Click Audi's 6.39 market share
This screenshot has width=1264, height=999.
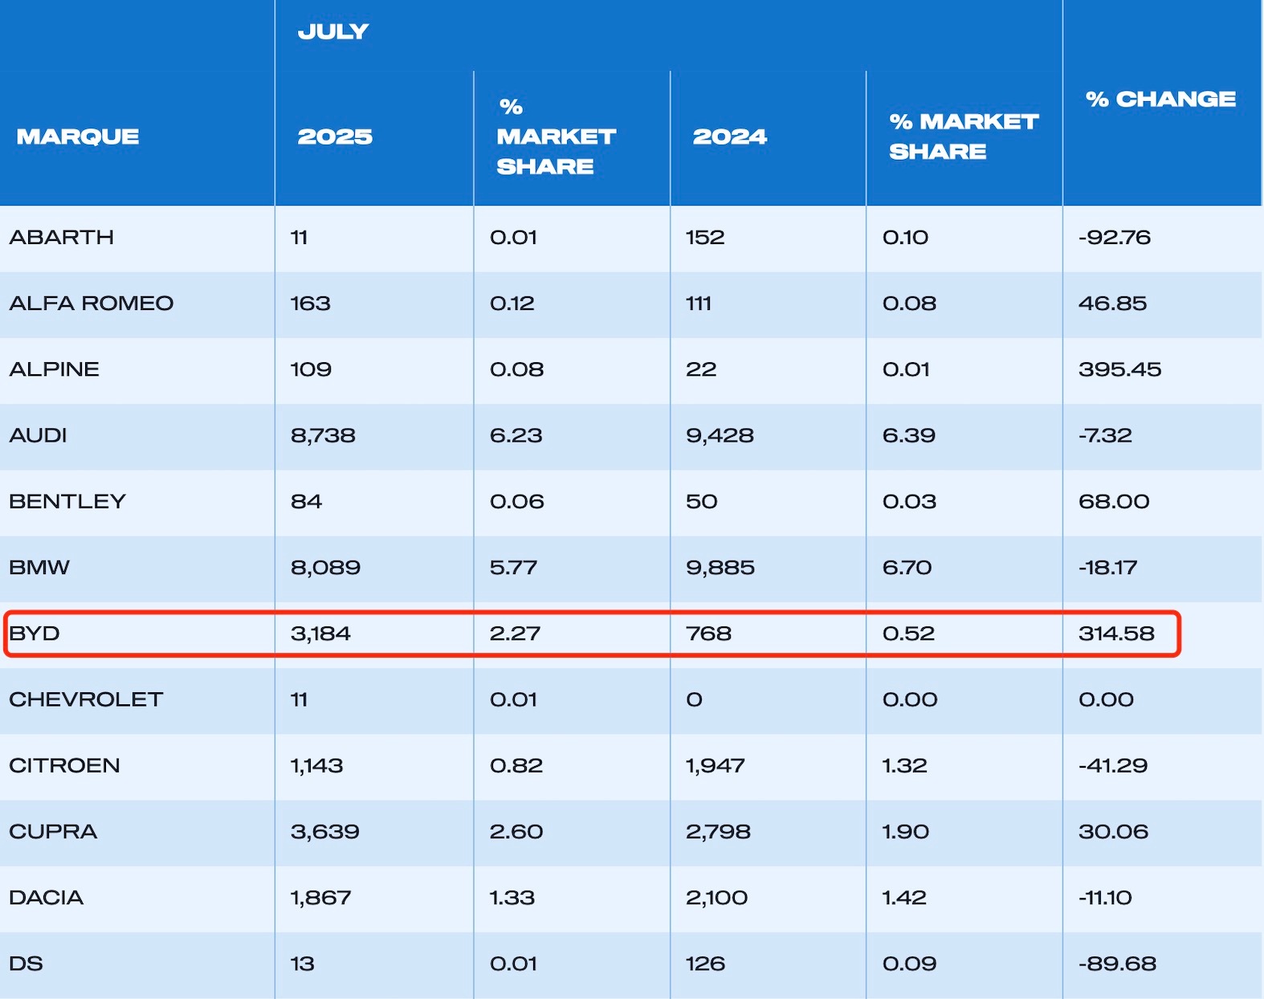pos(909,435)
